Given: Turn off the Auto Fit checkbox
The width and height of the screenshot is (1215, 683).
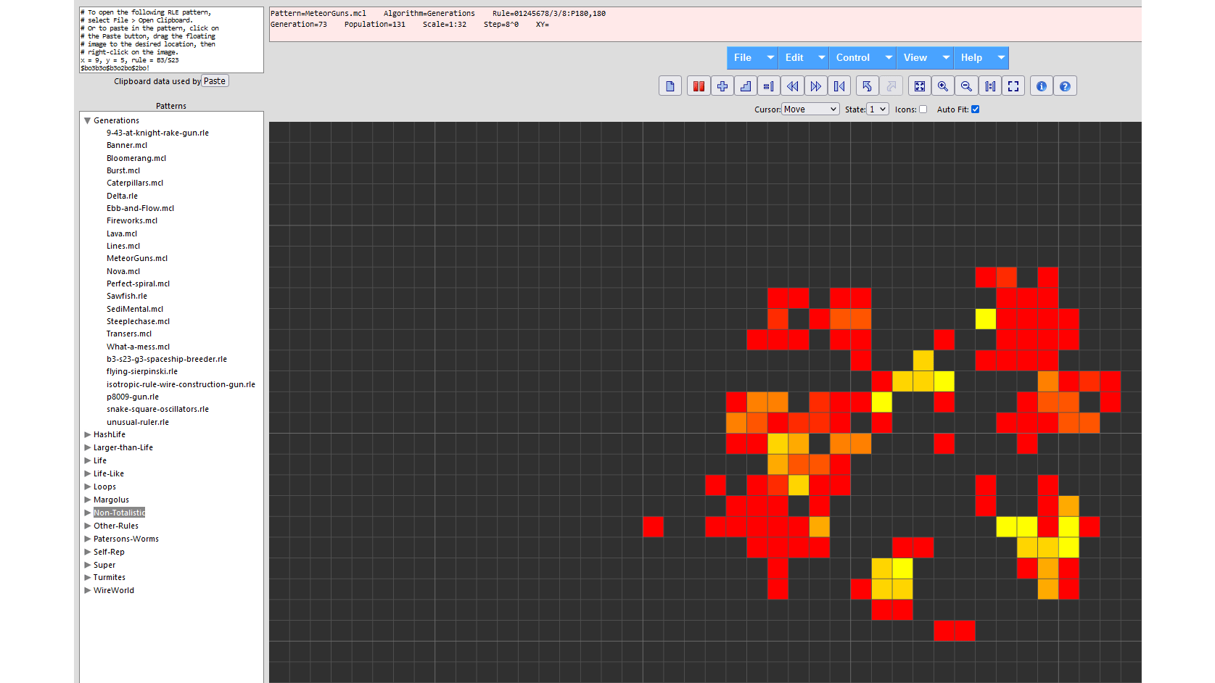Looking at the screenshot, I should pyautogui.click(x=976, y=109).
